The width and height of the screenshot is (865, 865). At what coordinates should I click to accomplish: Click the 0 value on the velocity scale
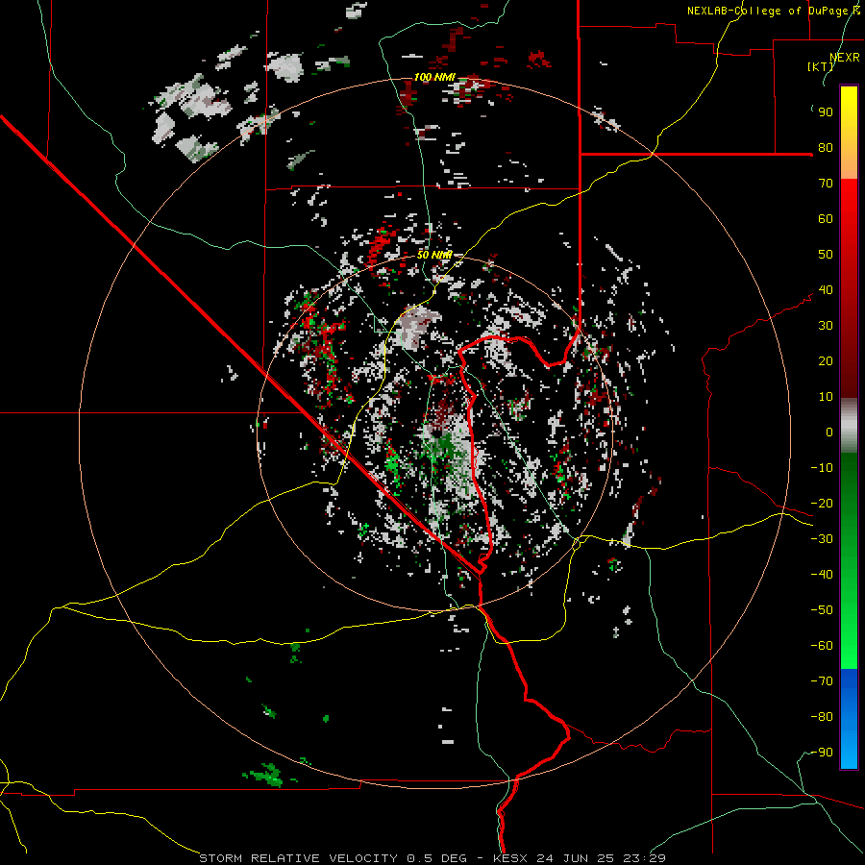[x=829, y=432]
